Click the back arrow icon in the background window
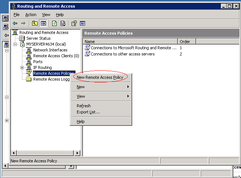 6,35
